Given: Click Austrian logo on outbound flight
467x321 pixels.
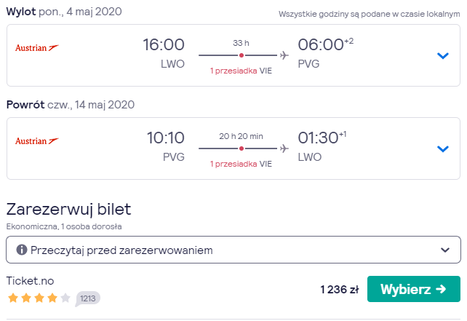Looking at the screenshot, I should 37,48.
